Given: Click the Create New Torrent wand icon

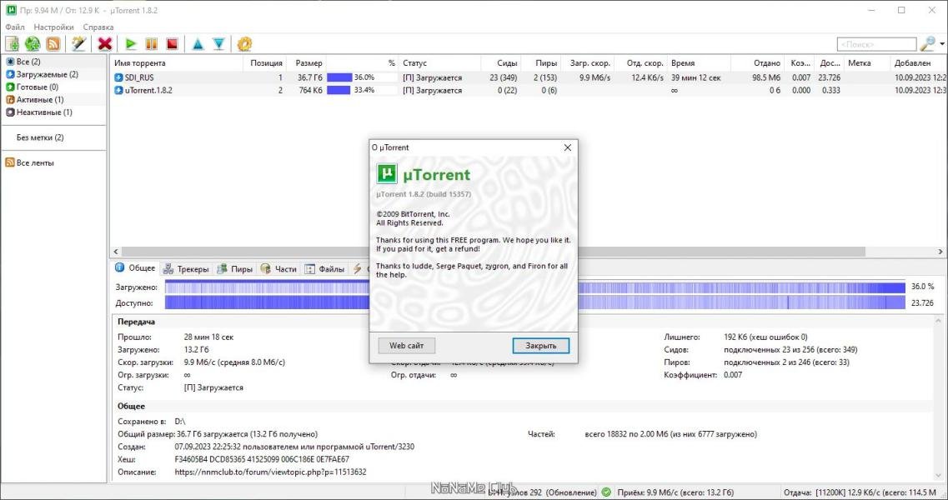Looking at the screenshot, I should coord(78,43).
